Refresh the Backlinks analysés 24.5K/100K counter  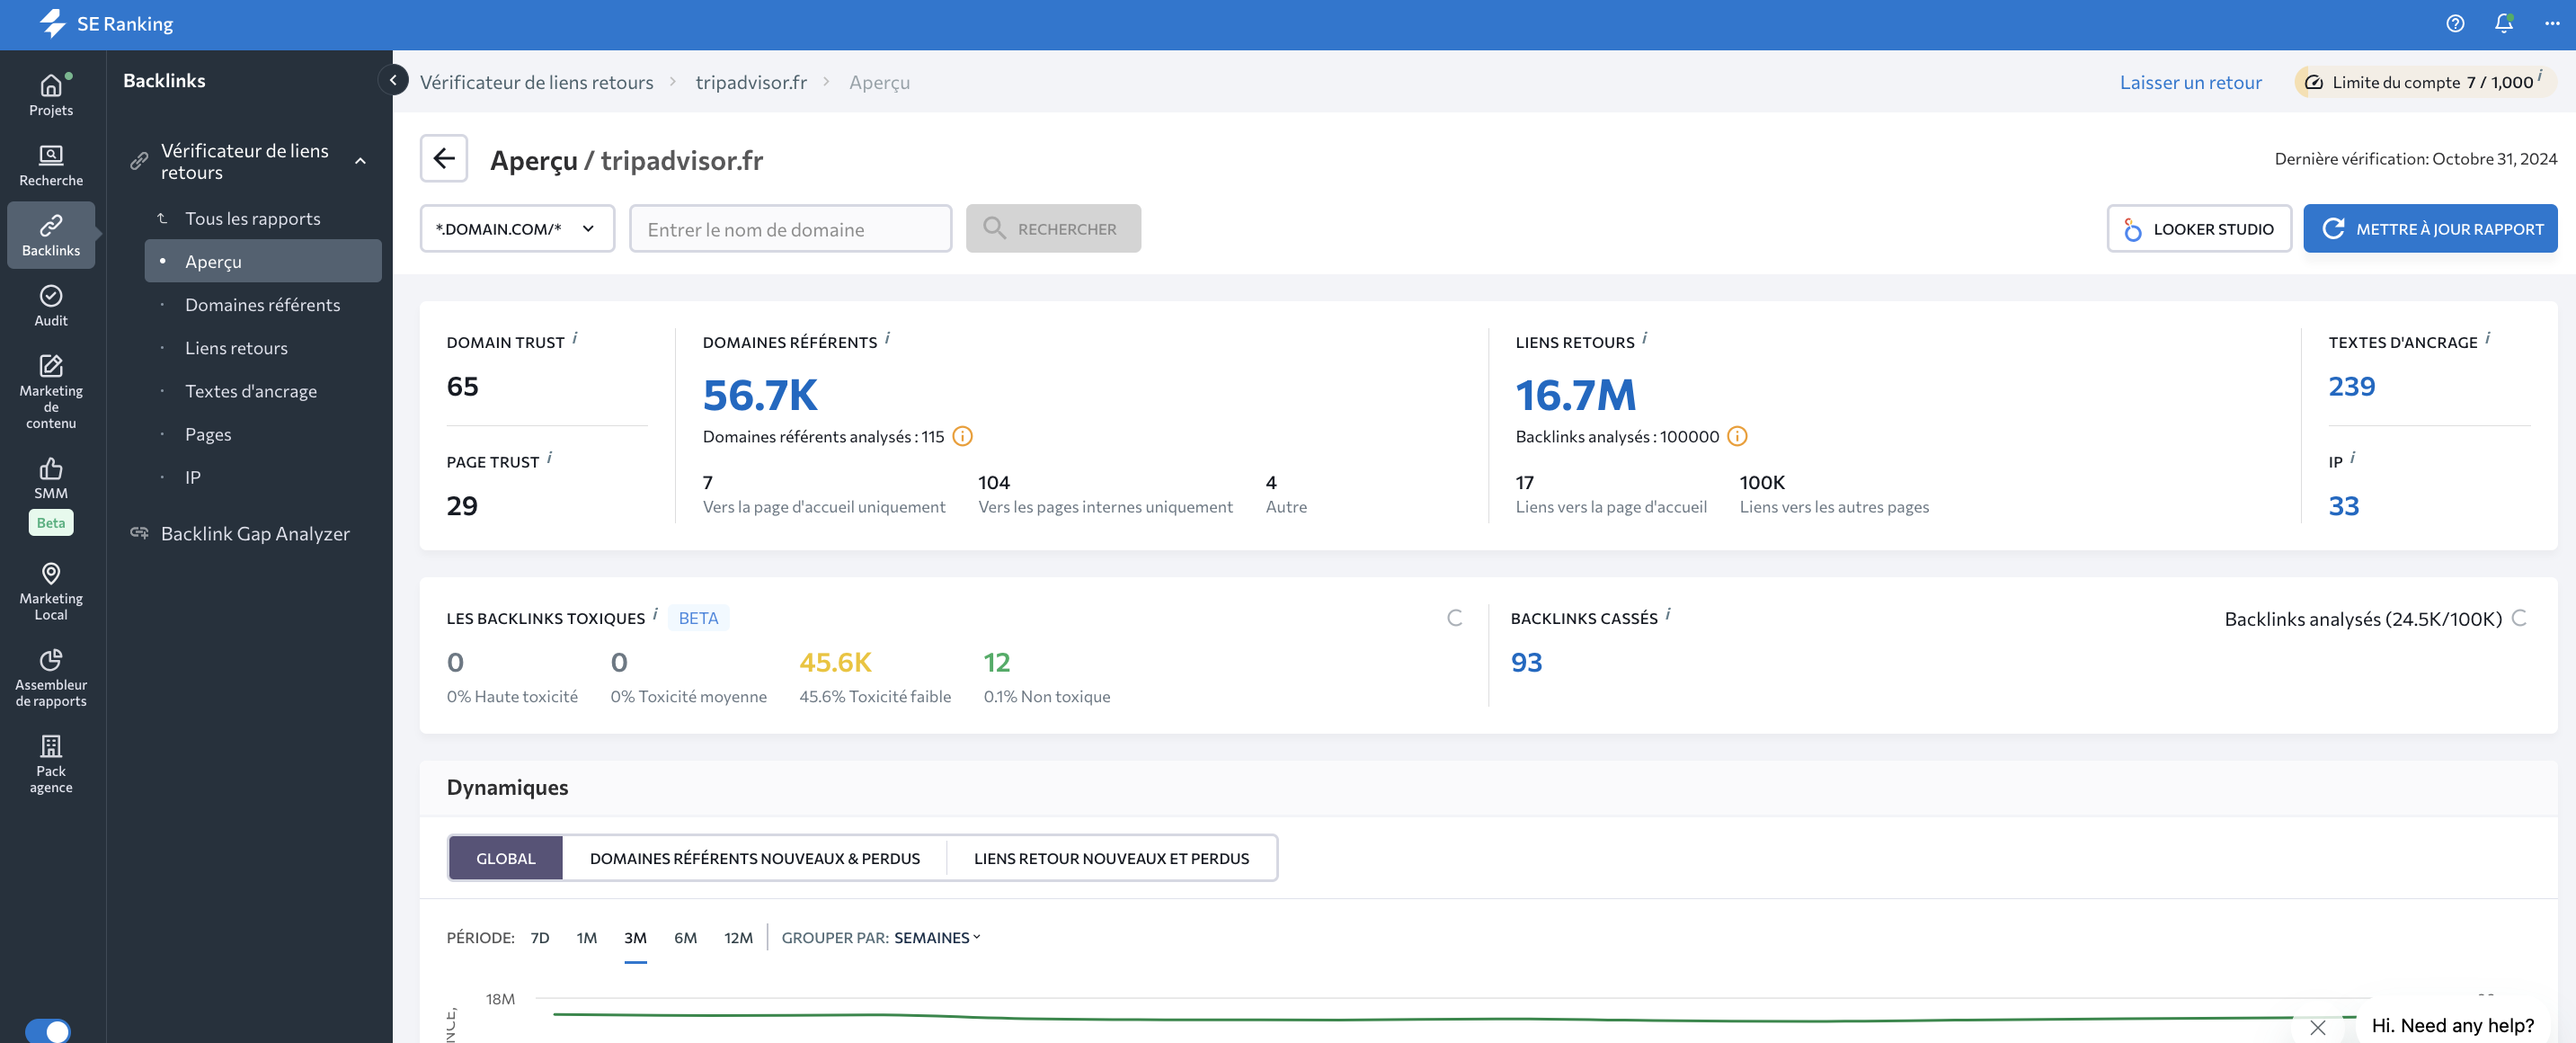(x=2519, y=618)
